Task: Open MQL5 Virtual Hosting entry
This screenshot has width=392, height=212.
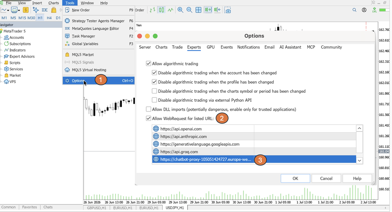Action: pos(98,70)
